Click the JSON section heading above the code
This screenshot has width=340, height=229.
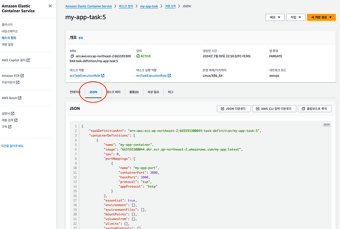75,108
